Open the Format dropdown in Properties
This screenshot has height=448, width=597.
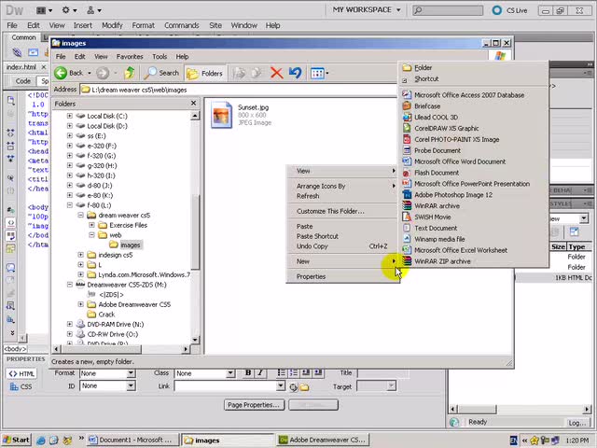(131, 373)
